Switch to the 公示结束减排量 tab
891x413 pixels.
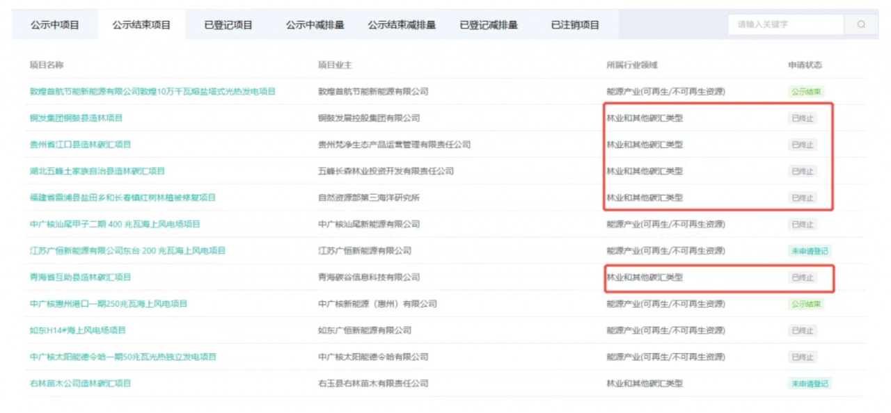[402, 25]
